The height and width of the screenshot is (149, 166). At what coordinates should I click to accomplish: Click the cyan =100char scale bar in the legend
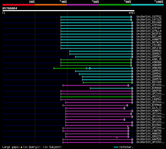116,147
